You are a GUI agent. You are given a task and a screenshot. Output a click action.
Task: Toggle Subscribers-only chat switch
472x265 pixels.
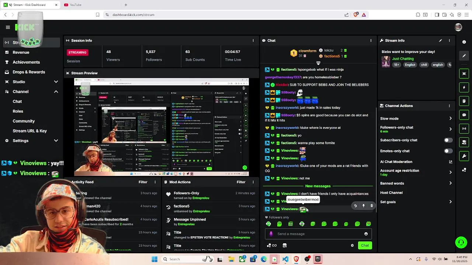pyautogui.click(x=448, y=140)
